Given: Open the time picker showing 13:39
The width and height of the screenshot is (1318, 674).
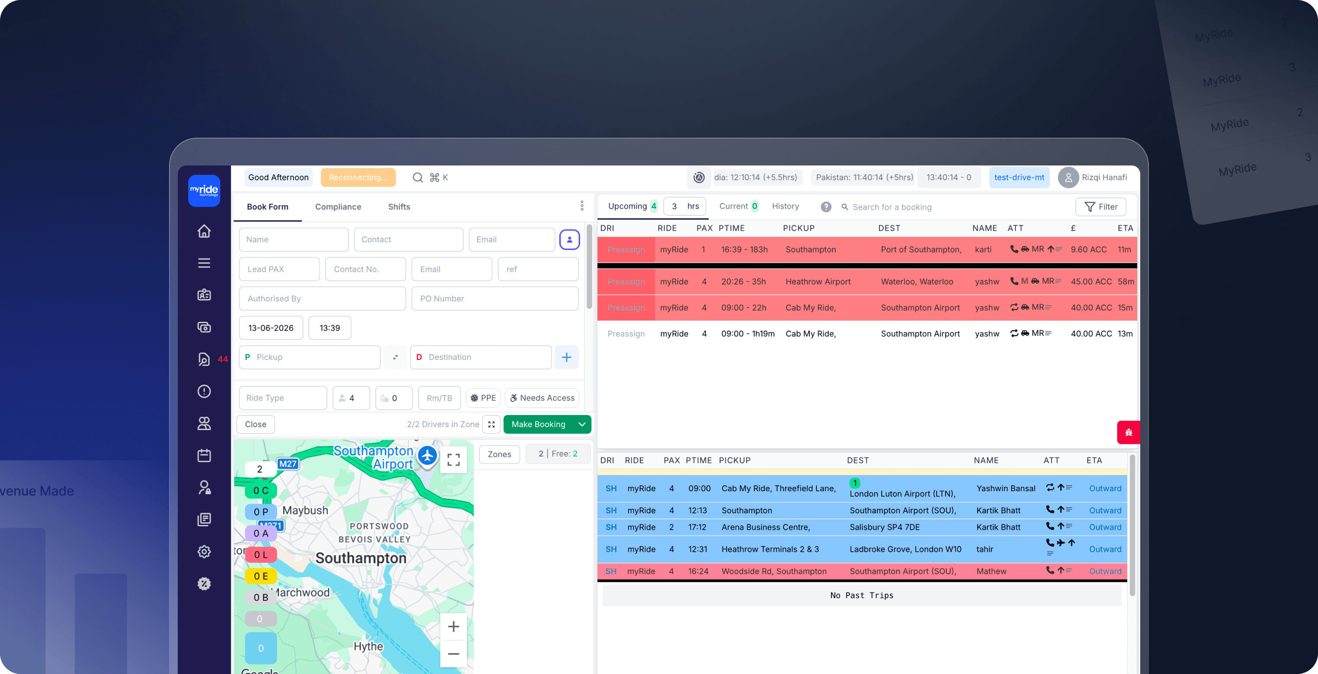Looking at the screenshot, I should click(329, 328).
